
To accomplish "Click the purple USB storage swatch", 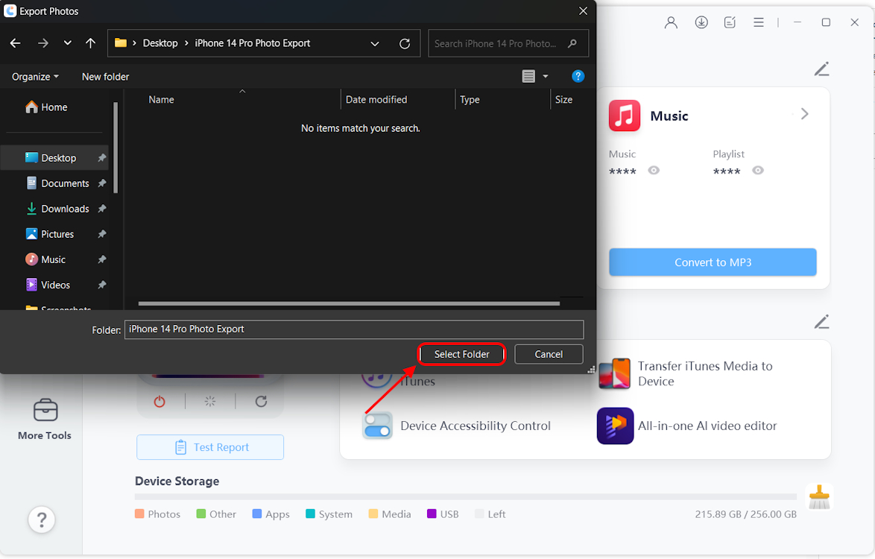I will click(x=431, y=514).
